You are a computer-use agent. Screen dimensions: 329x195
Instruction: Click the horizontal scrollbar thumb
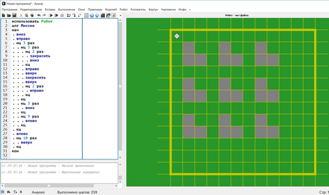point(49,186)
